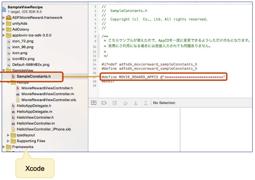Collapse the SampleView group
Viewport: 255px width, 180px height.
coord(4,70)
